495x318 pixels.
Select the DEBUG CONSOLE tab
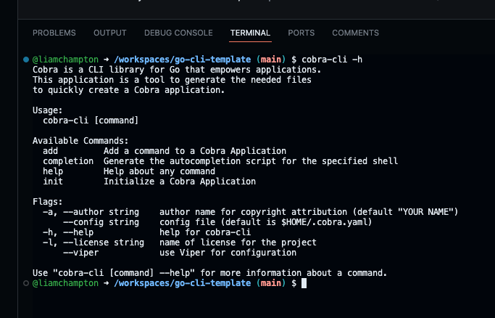[178, 33]
